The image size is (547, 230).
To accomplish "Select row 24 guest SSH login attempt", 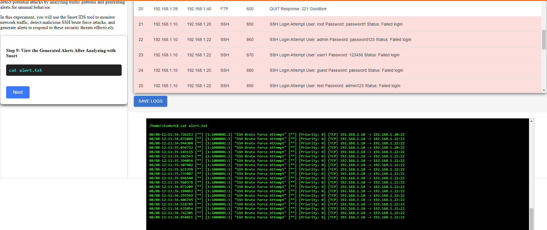I will pyautogui.click(x=336, y=70).
